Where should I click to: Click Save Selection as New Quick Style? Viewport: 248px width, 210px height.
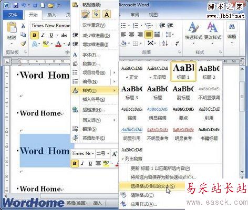coord(163,177)
